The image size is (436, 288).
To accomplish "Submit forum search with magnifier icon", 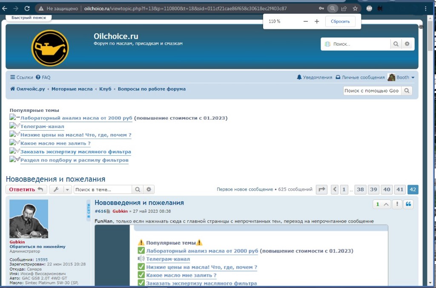I will 396,44.
